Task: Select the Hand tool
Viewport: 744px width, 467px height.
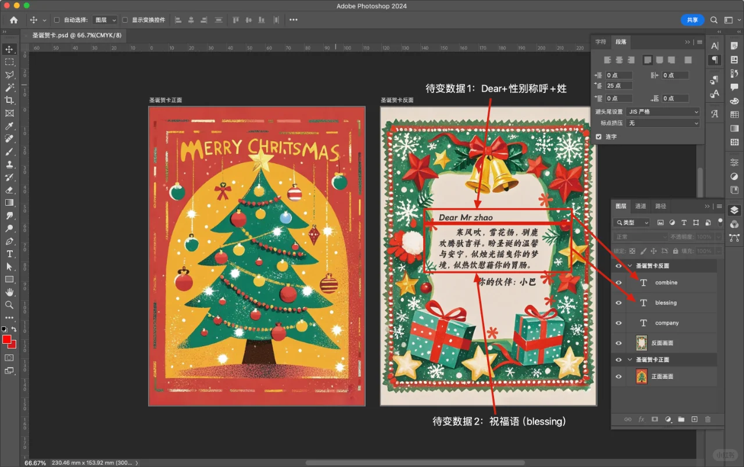Action: click(x=9, y=292)
